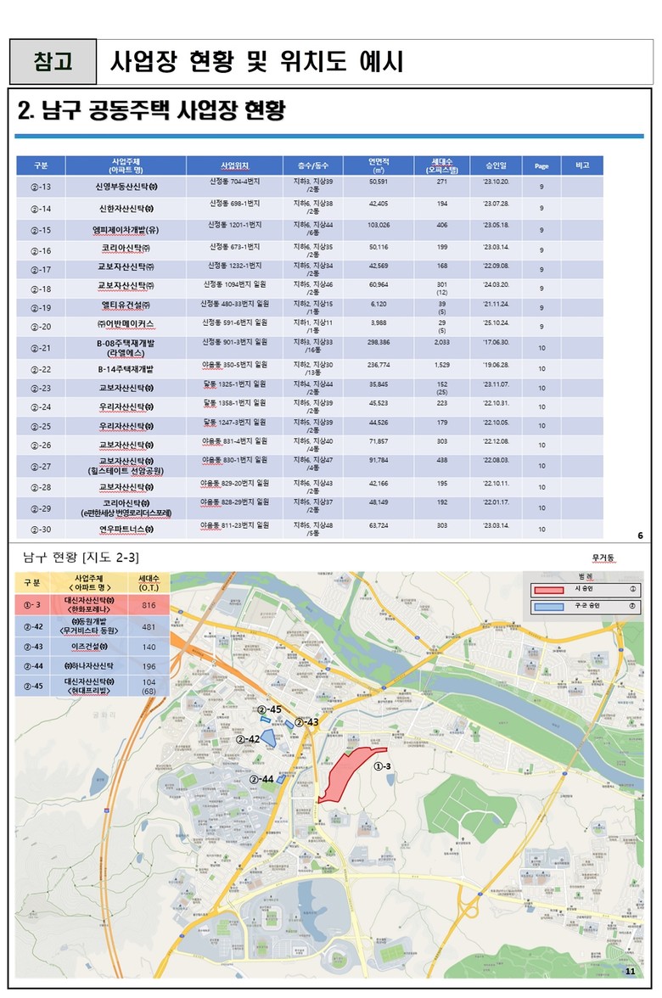Click the 연면적 column header
Screen dimensions: 662x998
379,165
